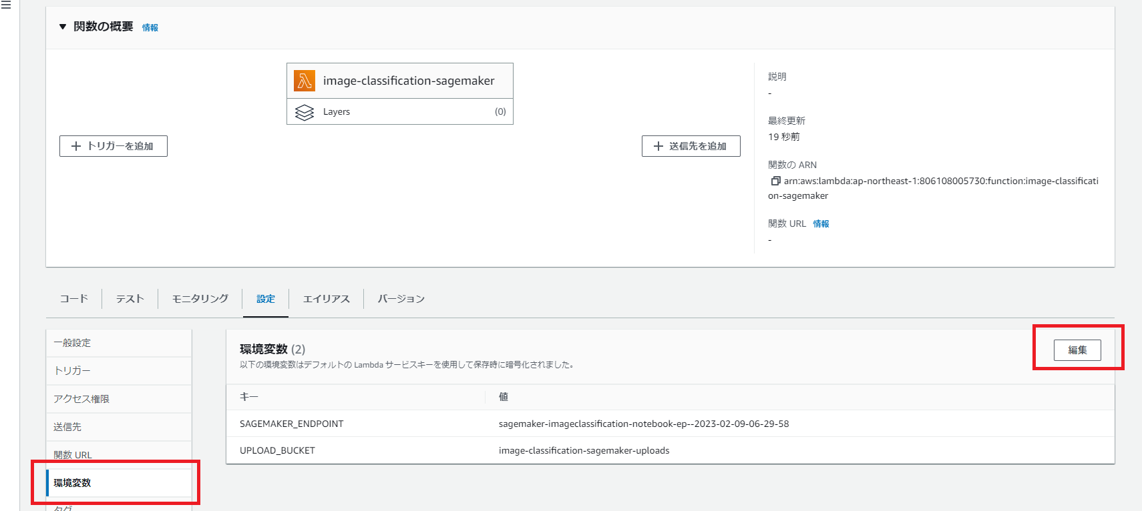Click the 値 column header
This screenshot has height=511, width=1142.
[504, 396]
